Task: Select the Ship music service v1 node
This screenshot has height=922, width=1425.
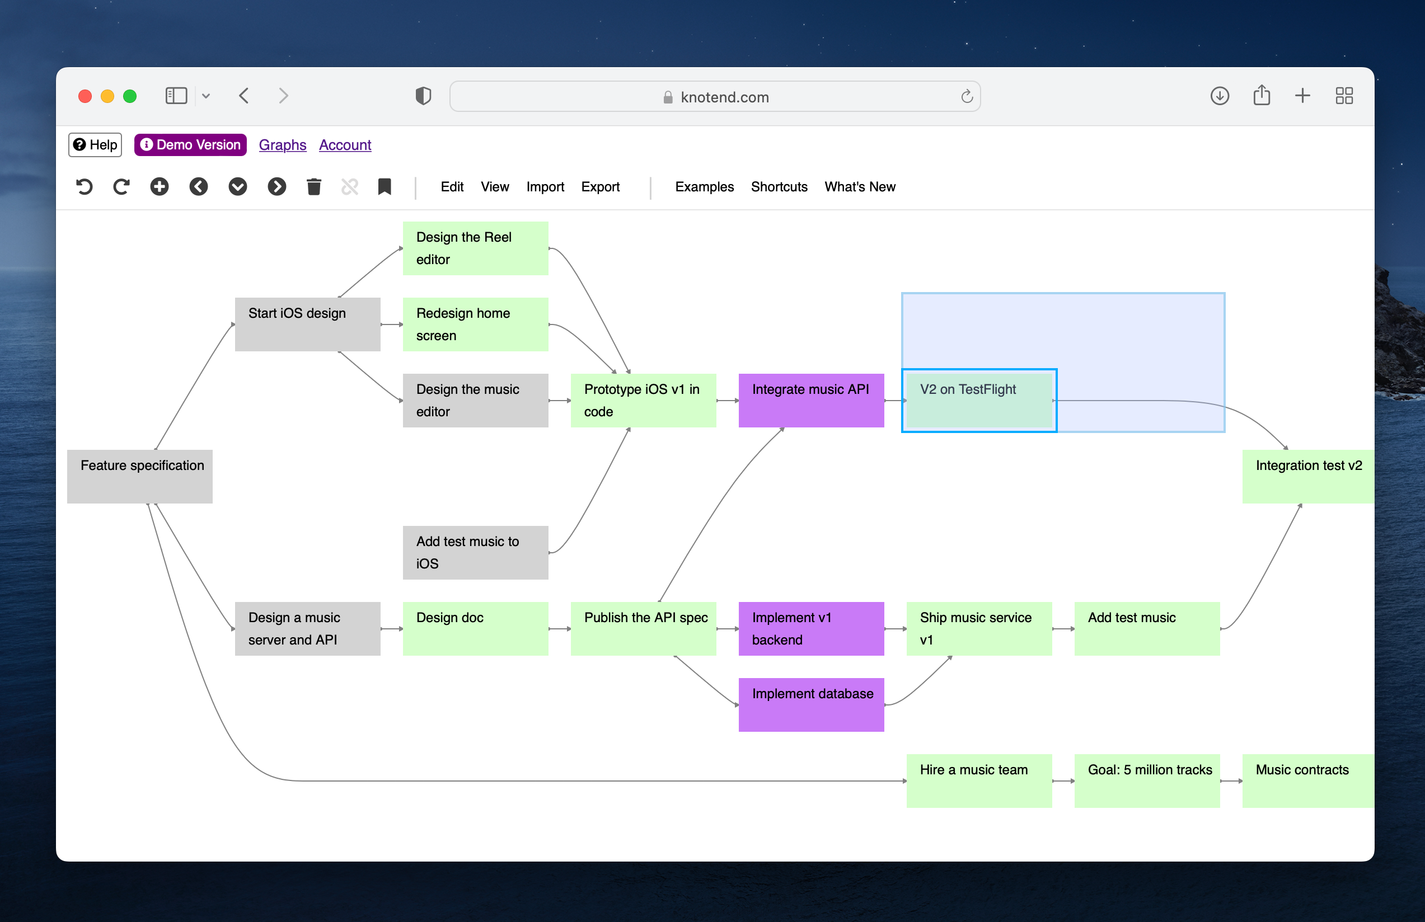Action: (979, 628)
